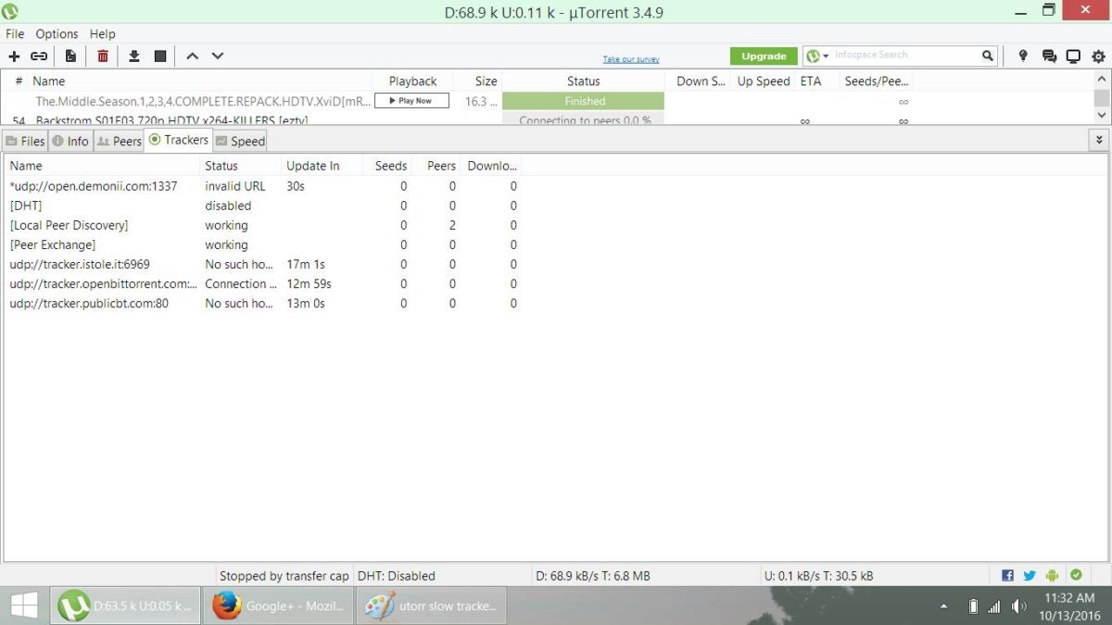Screen dimensions: 1112x625
Task: Click the Take our survey link
Action: 631,59
